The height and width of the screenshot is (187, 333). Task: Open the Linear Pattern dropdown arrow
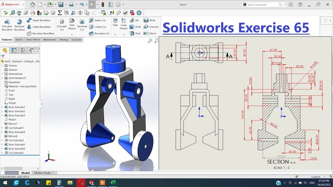click(124, 35)
